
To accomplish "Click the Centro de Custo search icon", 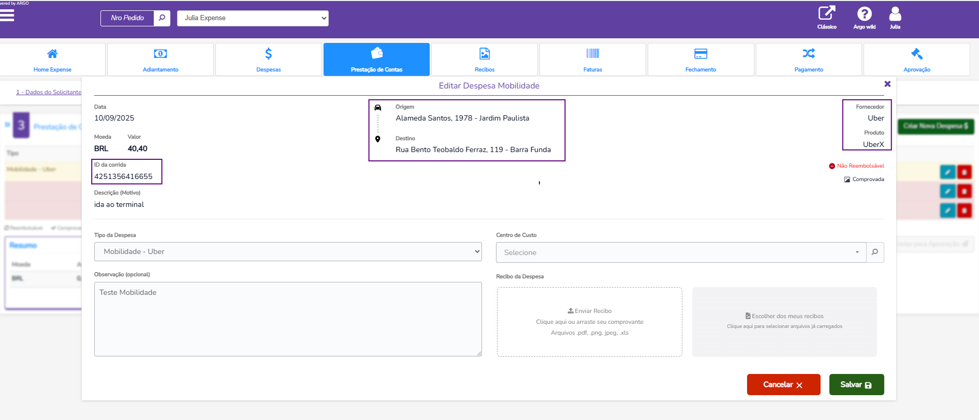I will [875, 252].
